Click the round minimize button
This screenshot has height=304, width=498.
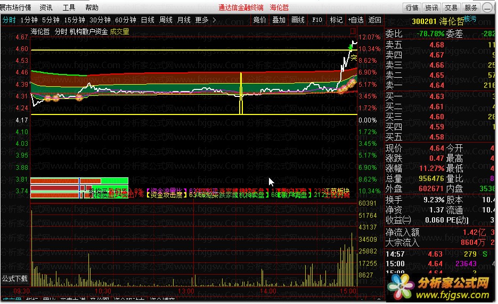click(487, 7)
